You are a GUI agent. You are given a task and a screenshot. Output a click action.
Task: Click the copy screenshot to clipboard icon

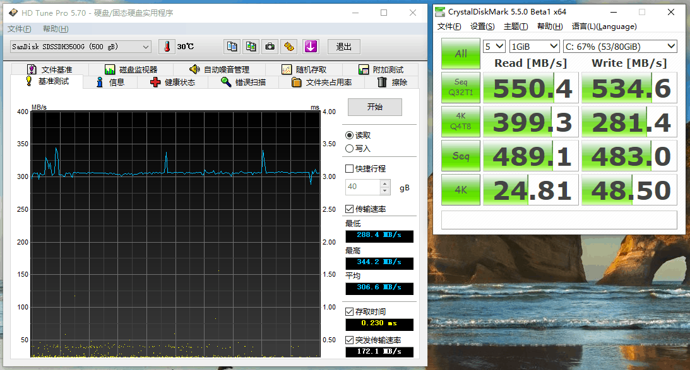(x=251, y=47)
